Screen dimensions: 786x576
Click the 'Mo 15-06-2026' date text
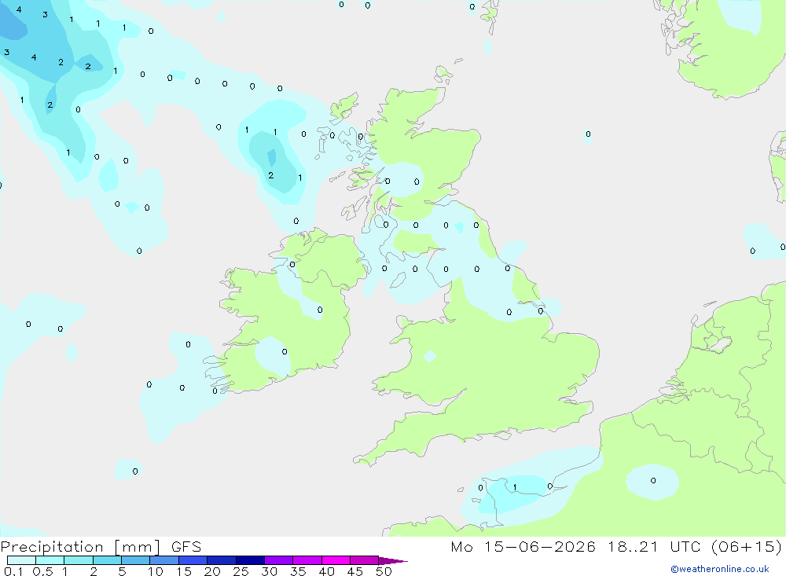click(x=523, y=546)
